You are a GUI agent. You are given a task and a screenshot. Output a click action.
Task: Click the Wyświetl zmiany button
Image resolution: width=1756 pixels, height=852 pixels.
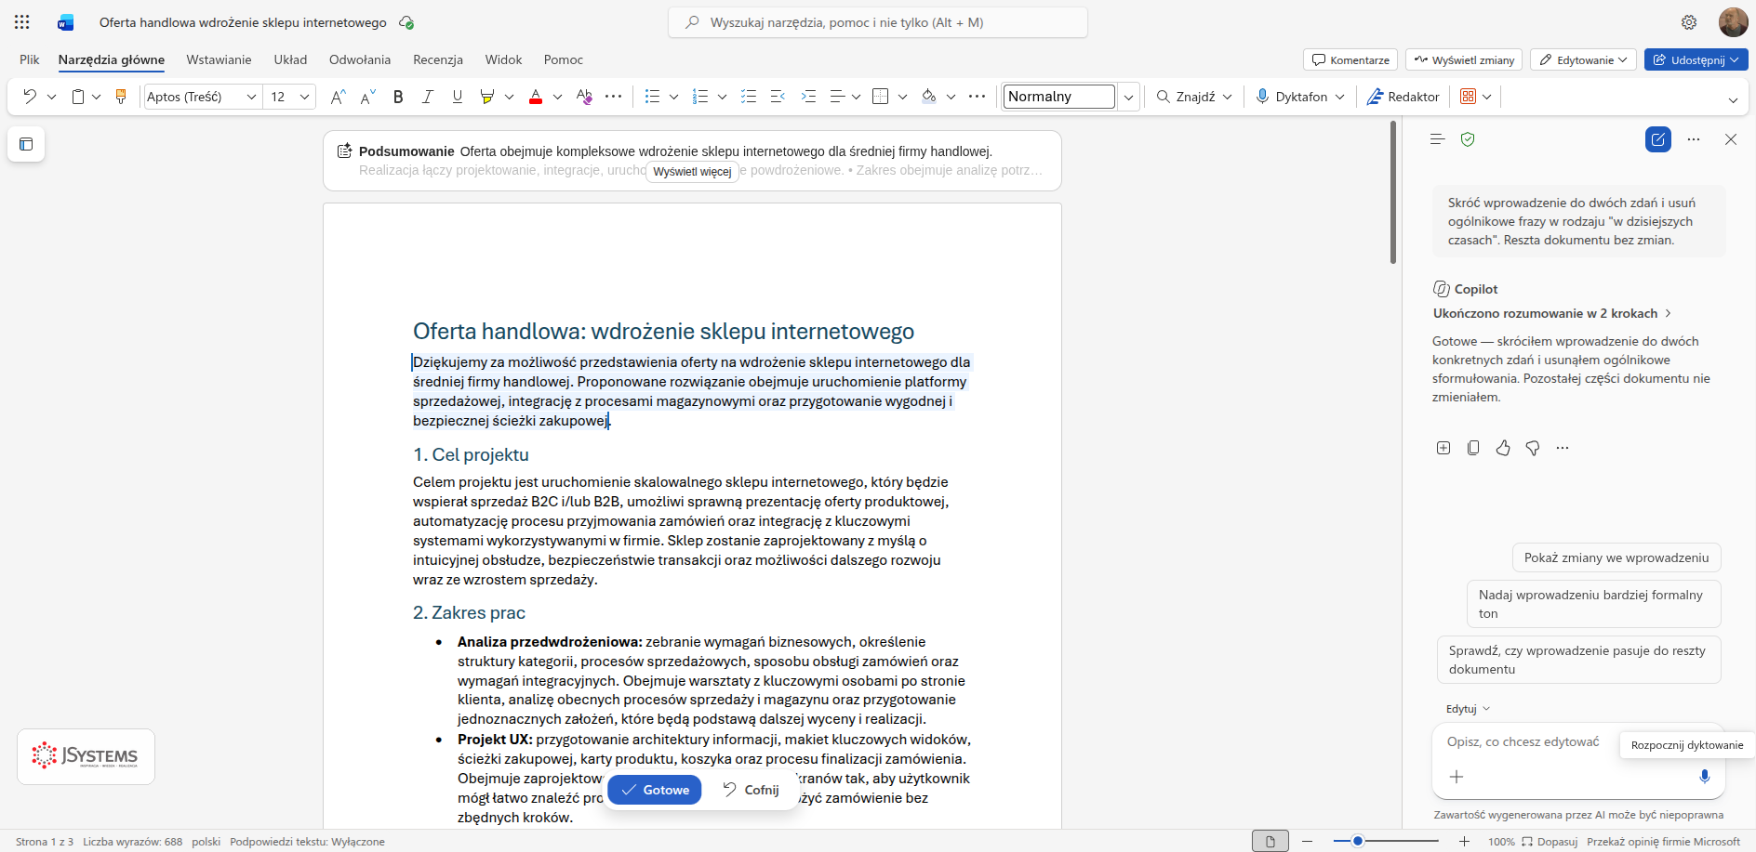1464,59
